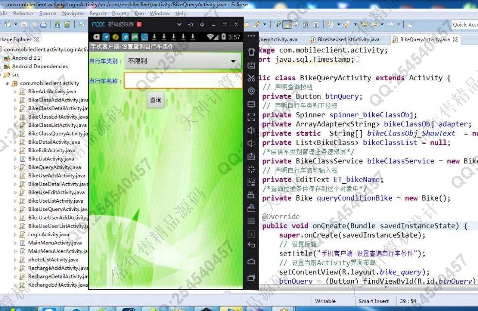Collapse the com.mobileclient.activity package
The image size is (478, 311).
pos(7,83)
